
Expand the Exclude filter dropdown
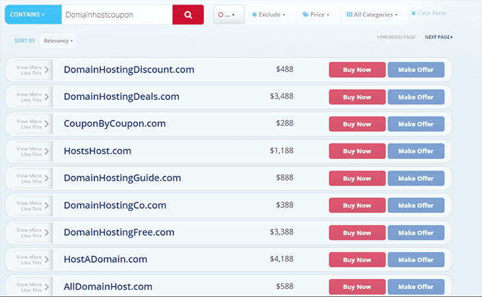tap(269, 14)
